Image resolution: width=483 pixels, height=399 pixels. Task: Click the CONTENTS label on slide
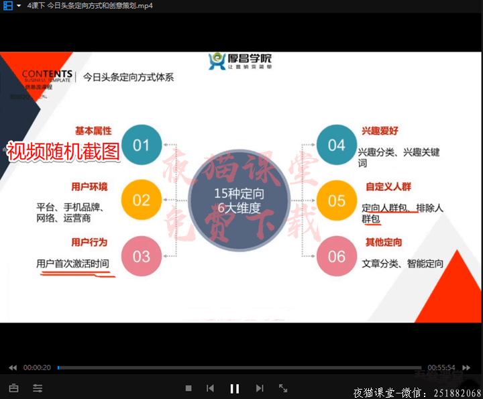pyautogui.click(x=47, y=74)
